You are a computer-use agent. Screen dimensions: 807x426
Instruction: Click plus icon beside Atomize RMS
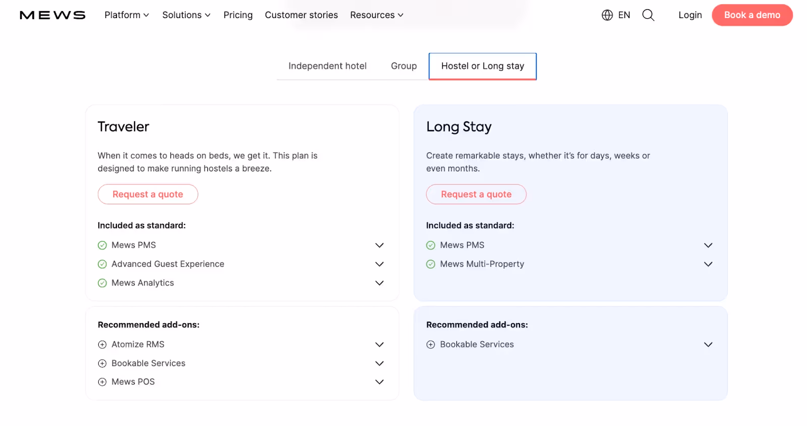pos(102,345)
